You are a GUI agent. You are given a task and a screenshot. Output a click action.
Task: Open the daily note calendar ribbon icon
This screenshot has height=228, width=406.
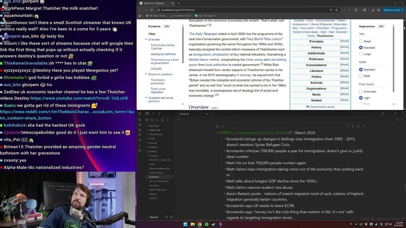pos(140,135)
